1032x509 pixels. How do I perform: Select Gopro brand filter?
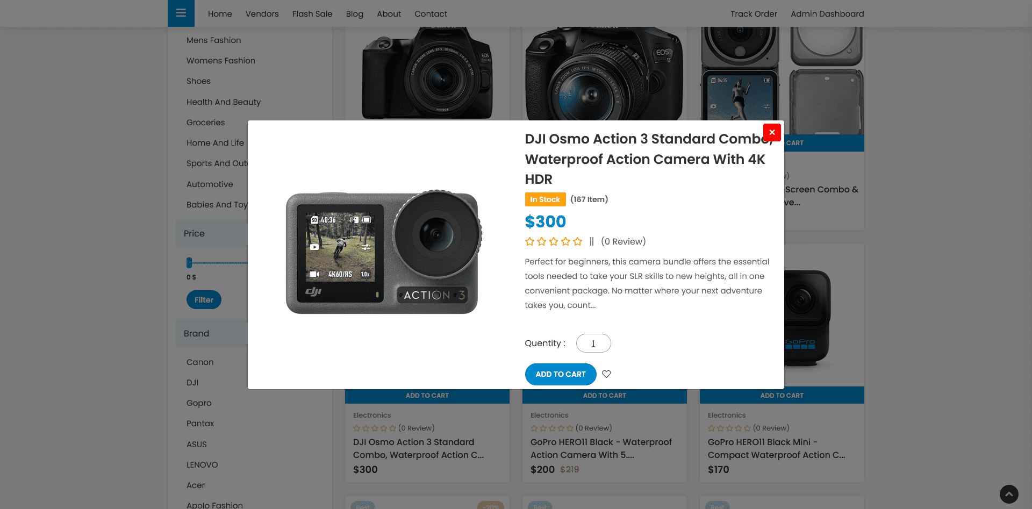199,403
